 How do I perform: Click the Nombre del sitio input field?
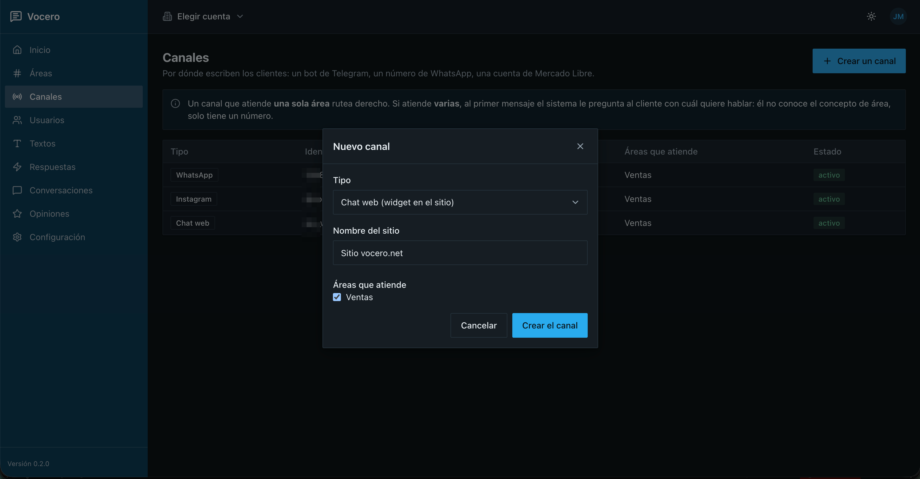pyautogui.click(x=460, y=253)
